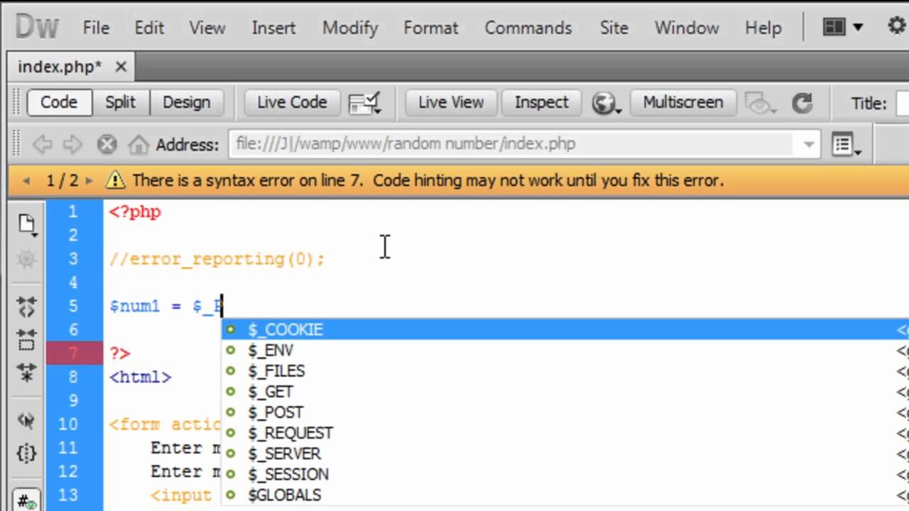The image size is (909, 511).
Task: Click the File Management icon beside Live Code
Action: coord(365,104)
